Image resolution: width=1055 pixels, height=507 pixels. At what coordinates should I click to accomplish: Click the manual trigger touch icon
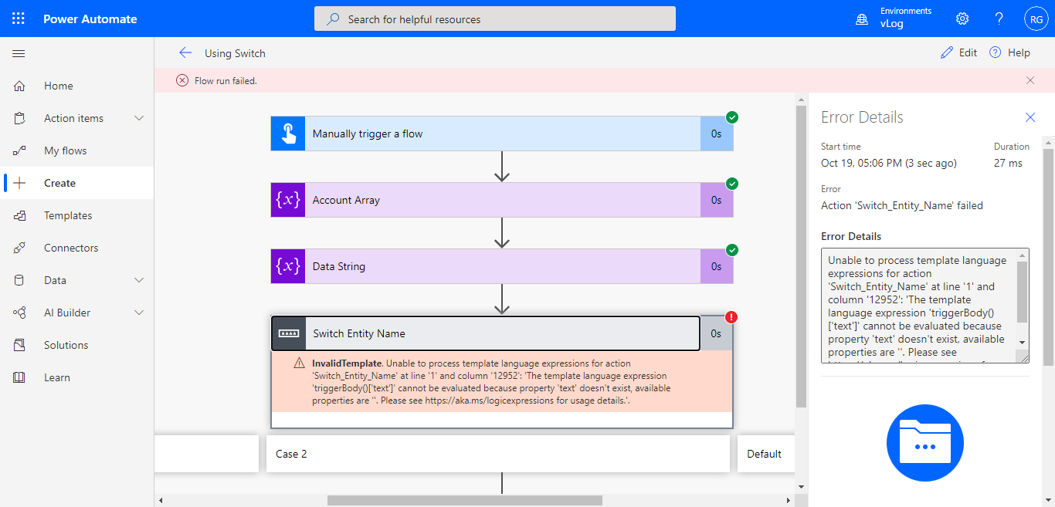tap(288, 134)
